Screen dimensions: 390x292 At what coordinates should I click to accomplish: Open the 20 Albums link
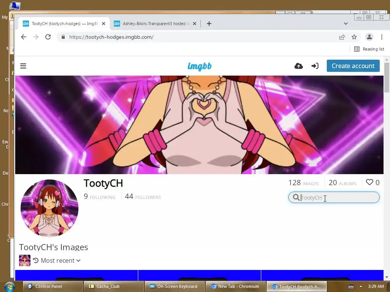(342, 183)
